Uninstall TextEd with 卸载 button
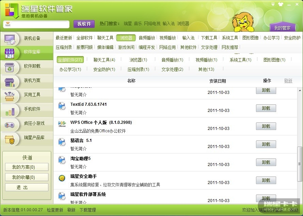This screenshot has width=303, height=216. pyautogui.click(x=266, y=108)
